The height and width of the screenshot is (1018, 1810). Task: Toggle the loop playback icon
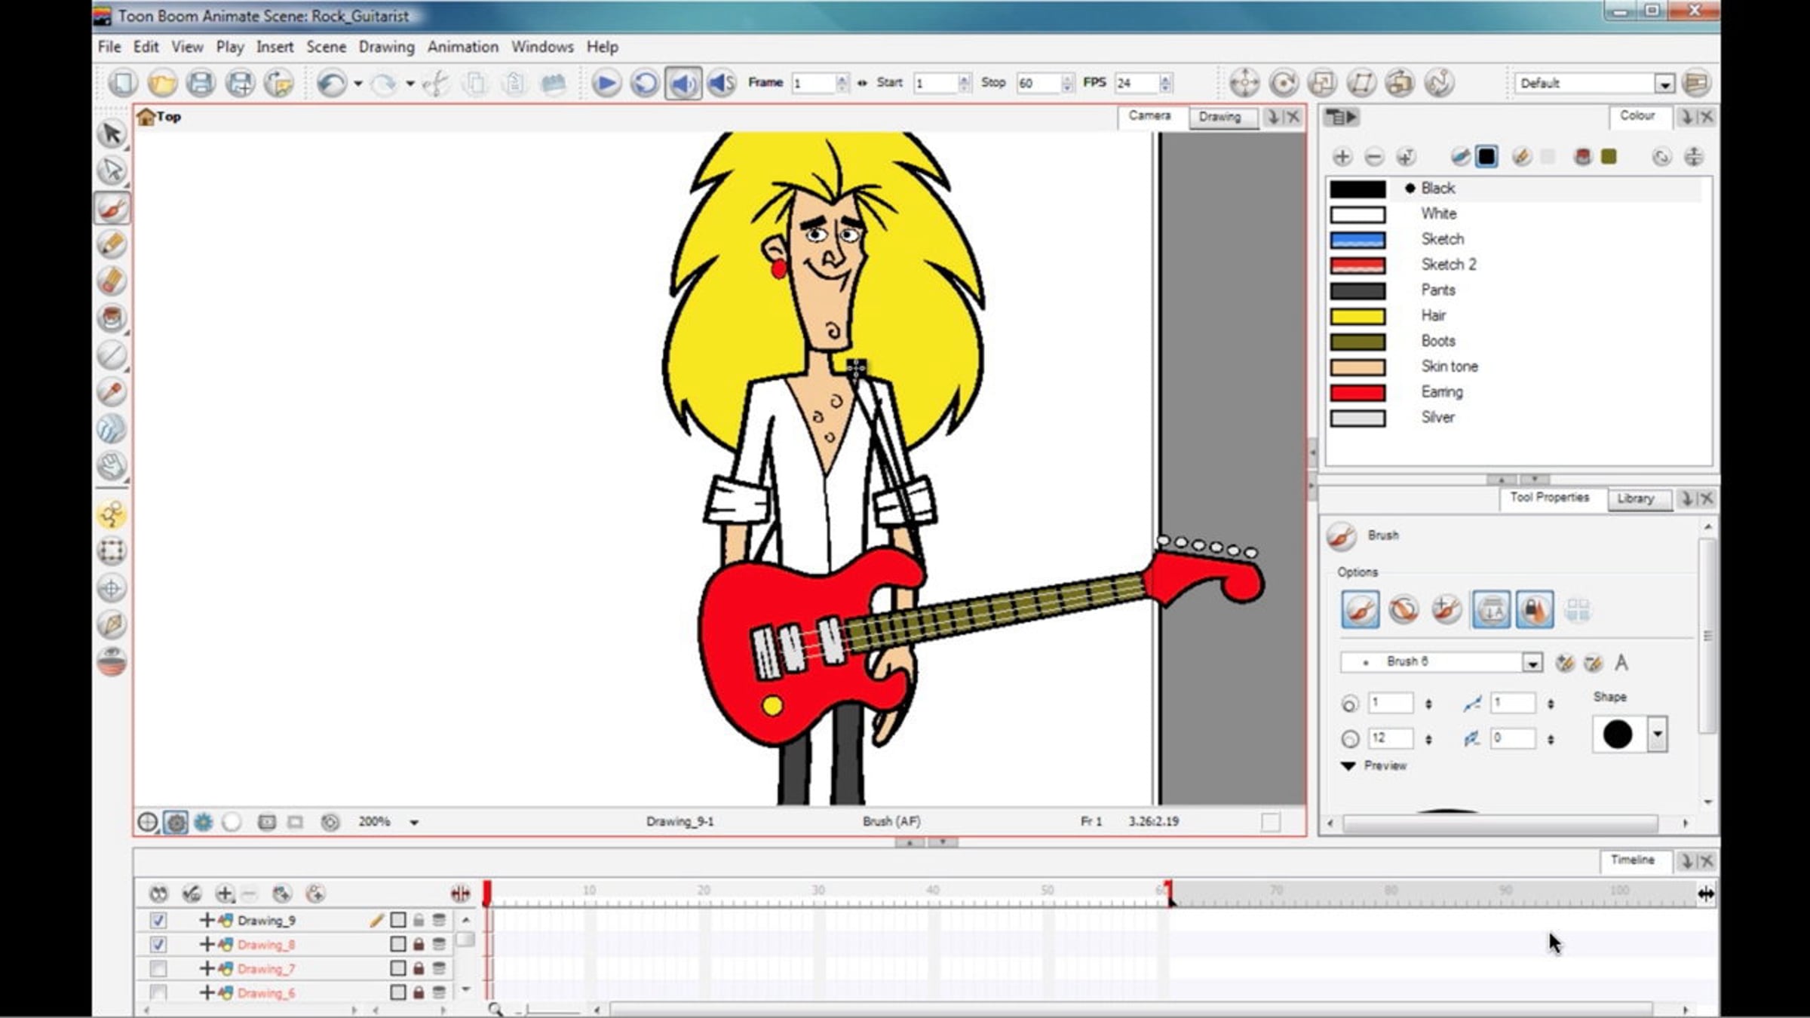[x=644, y=83]
